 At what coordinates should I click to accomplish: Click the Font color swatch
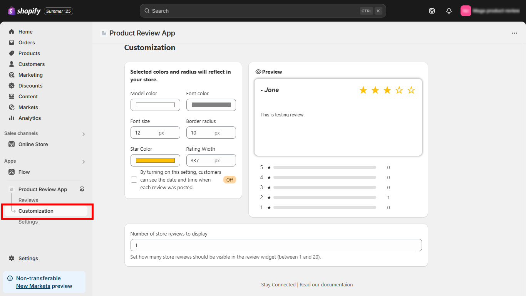coord(211,105)
